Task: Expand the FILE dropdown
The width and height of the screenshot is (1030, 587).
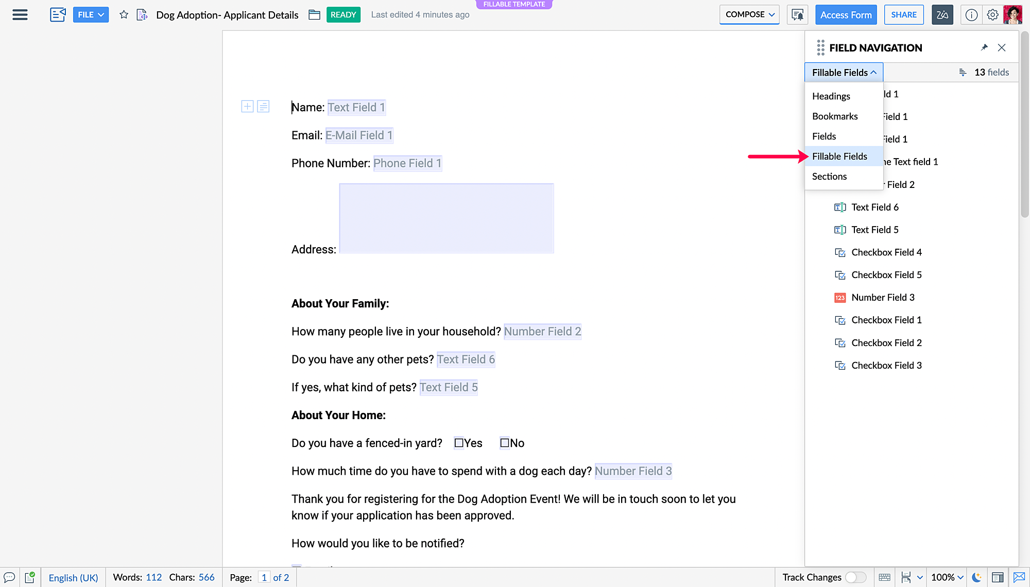Action: [x=91, y=15]
